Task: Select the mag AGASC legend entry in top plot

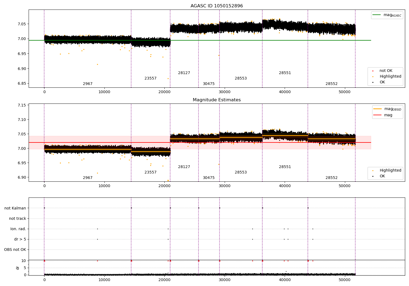Action: [387, 15]
